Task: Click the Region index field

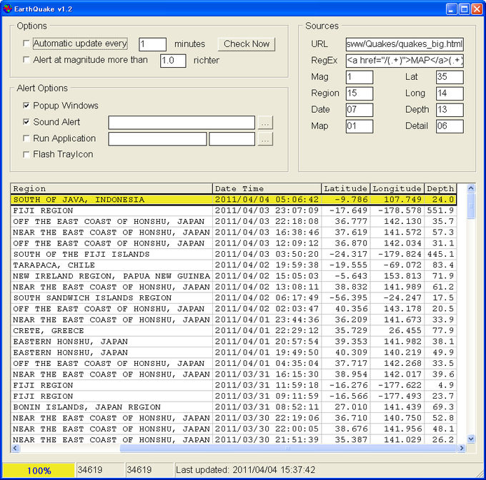Action: coord(359,93)
